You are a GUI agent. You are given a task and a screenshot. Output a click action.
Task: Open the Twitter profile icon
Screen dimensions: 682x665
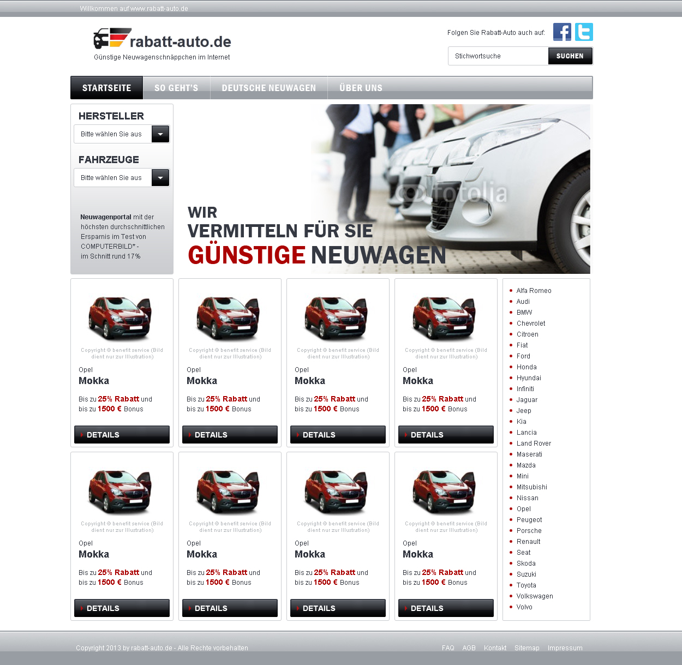(584, 32)
